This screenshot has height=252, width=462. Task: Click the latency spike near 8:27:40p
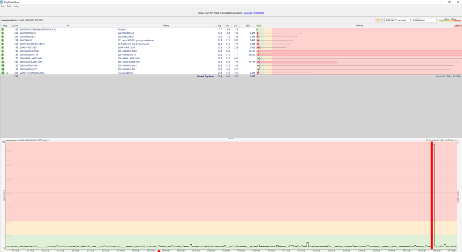coord(307,245)
